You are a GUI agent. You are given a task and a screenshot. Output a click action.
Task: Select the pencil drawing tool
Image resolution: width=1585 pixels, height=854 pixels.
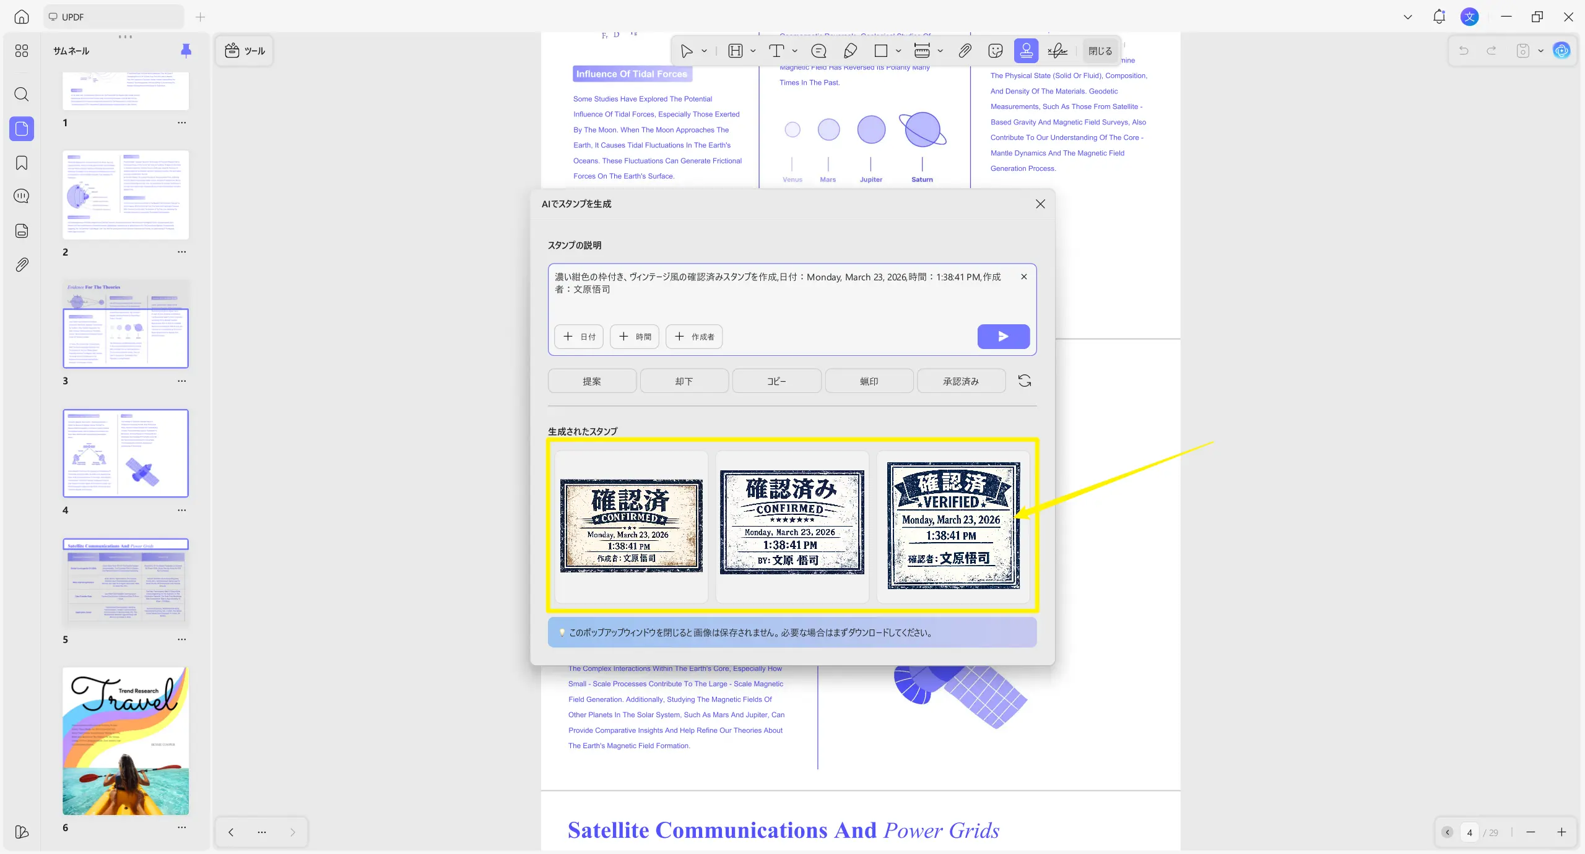pos(850,51)
